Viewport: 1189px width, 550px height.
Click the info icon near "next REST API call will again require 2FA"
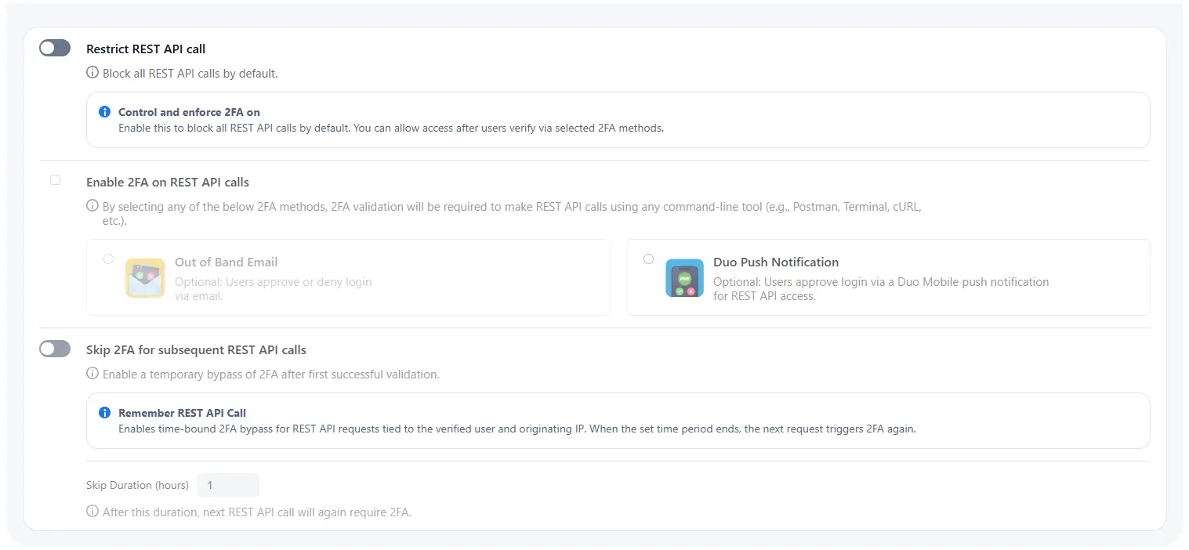(x=92, y=512)
